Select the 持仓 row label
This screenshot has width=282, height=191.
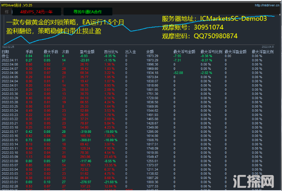[5, 56]
